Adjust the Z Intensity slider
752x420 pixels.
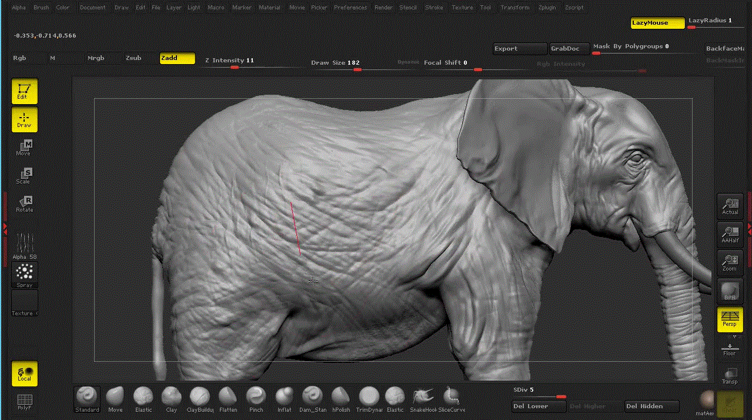253,63
